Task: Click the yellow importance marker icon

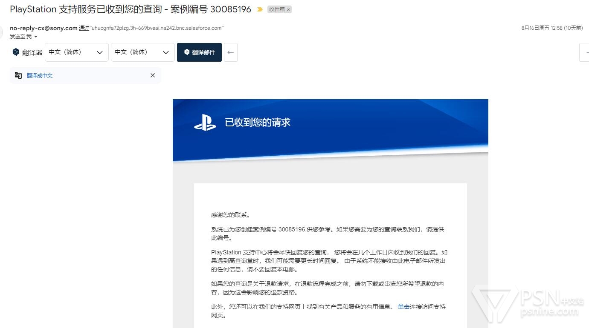Action: pyautogui.click(x=259, y=9)
